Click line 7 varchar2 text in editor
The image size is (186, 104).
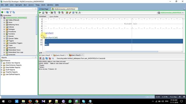(x=49, y=33)
